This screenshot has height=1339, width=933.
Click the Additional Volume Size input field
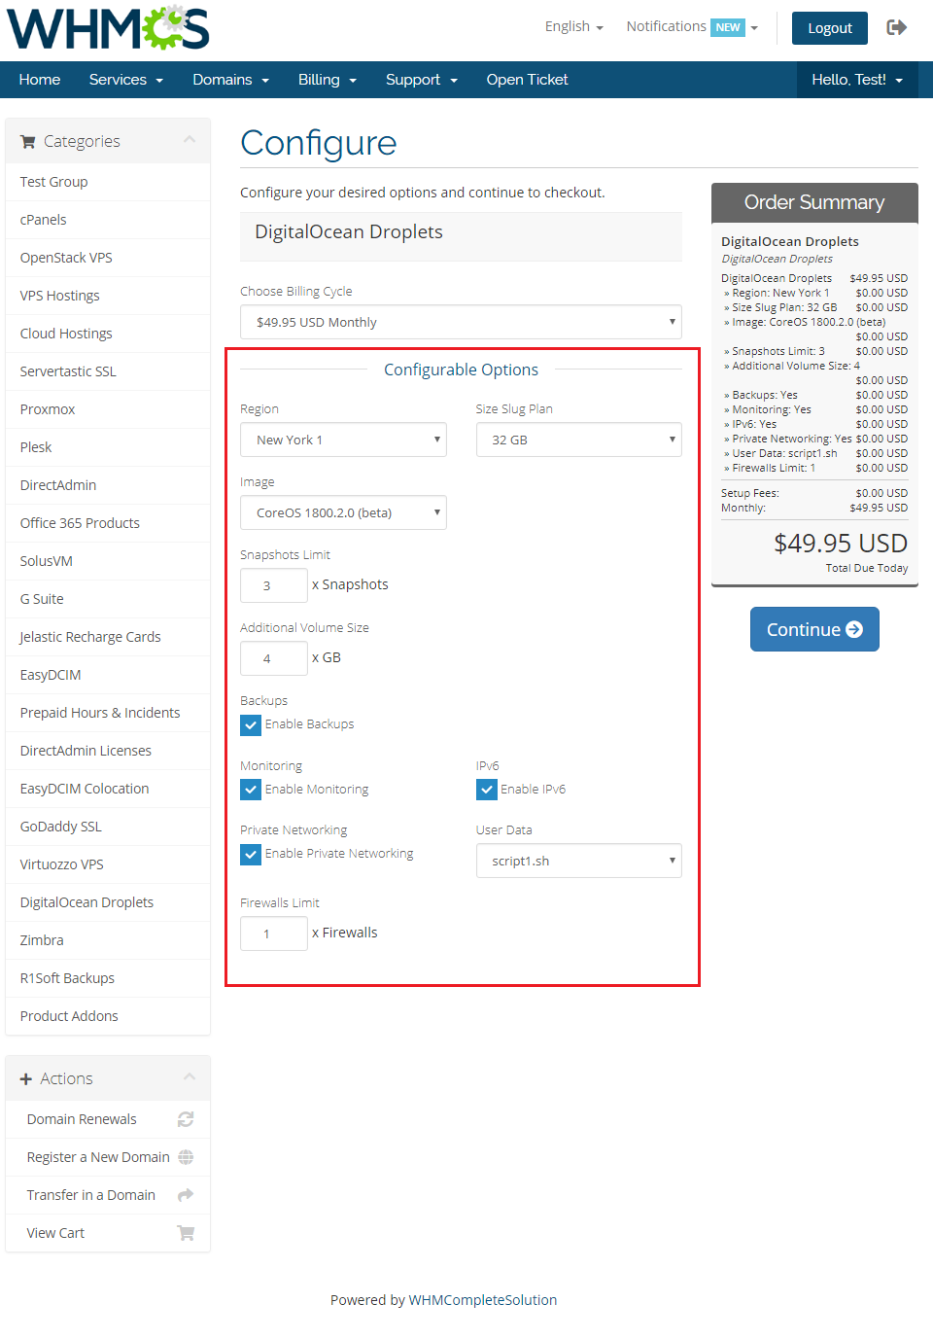tap(274, 658)
